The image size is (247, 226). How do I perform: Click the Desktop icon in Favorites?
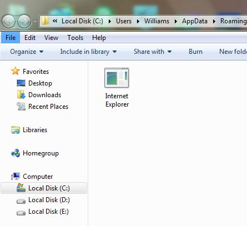click(21, 83)
